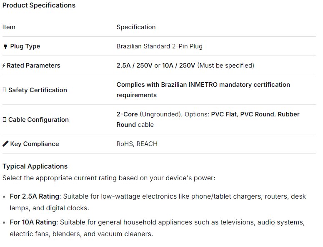
Task: Click the icon before Cable Configuration
Action: [x=5, y=120]
